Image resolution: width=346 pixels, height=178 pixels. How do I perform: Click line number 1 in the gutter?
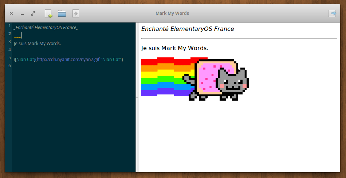9,26
